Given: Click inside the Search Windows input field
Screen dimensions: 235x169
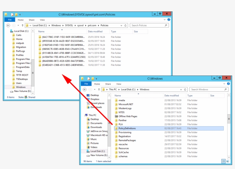Looking at the screenshot, I should [203, 89].
